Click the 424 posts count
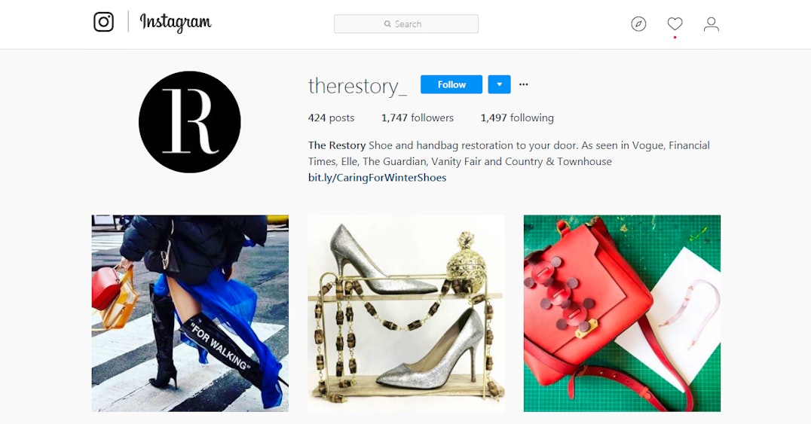 [331, 118]
